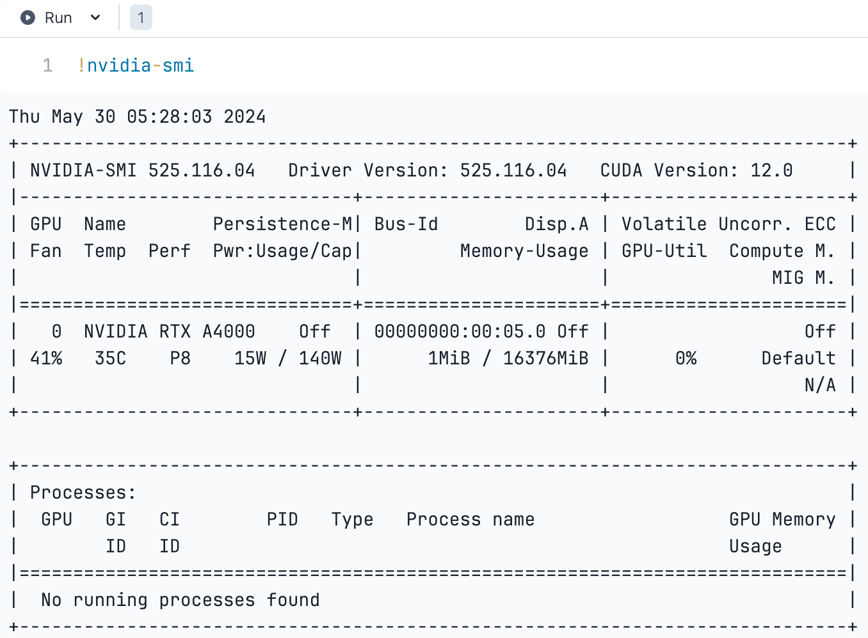Click the PID column header
Viewport: 868px width, 638px height.
tap(282, 519)
